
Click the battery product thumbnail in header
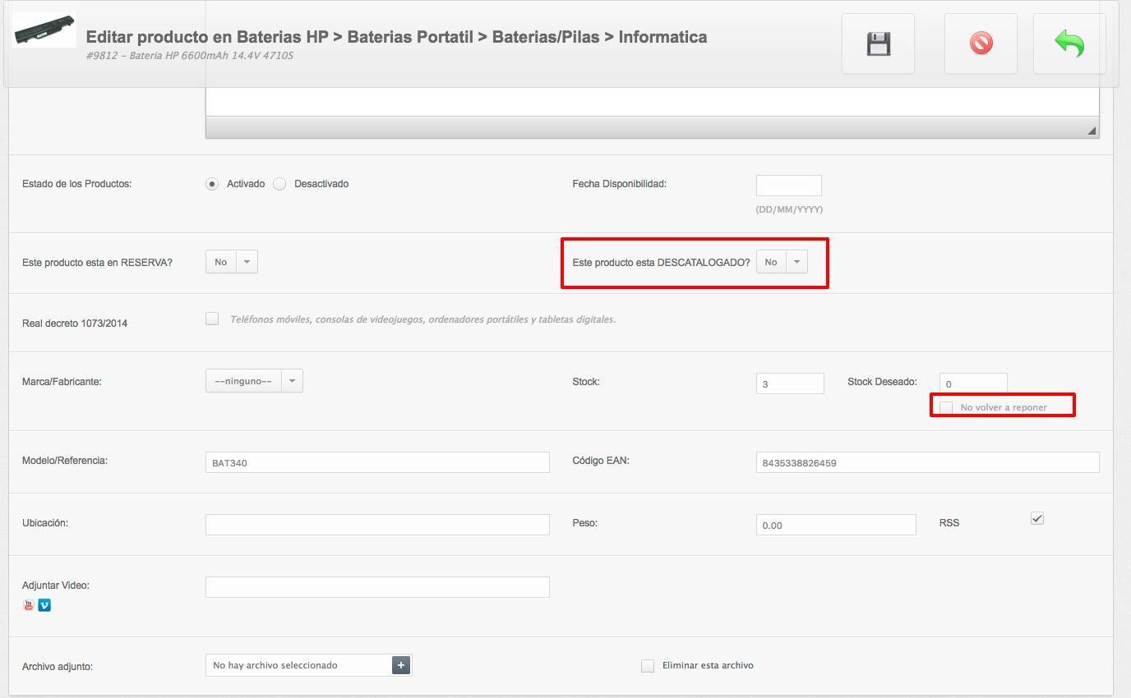[x=44, y=30]
